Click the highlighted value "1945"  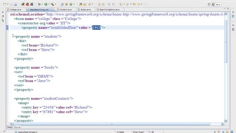(x=96, y=28)
